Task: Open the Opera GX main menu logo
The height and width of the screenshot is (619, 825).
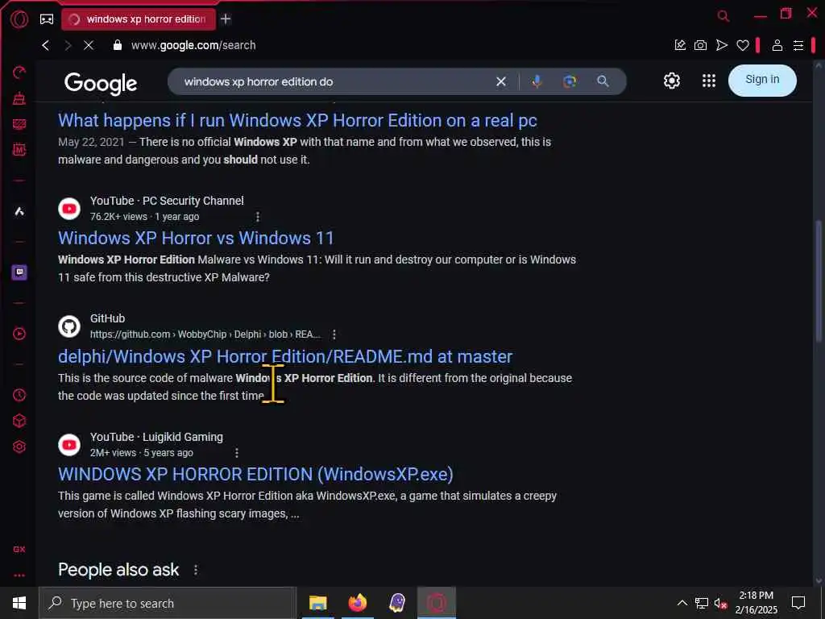Action: [x=19, y=19]
